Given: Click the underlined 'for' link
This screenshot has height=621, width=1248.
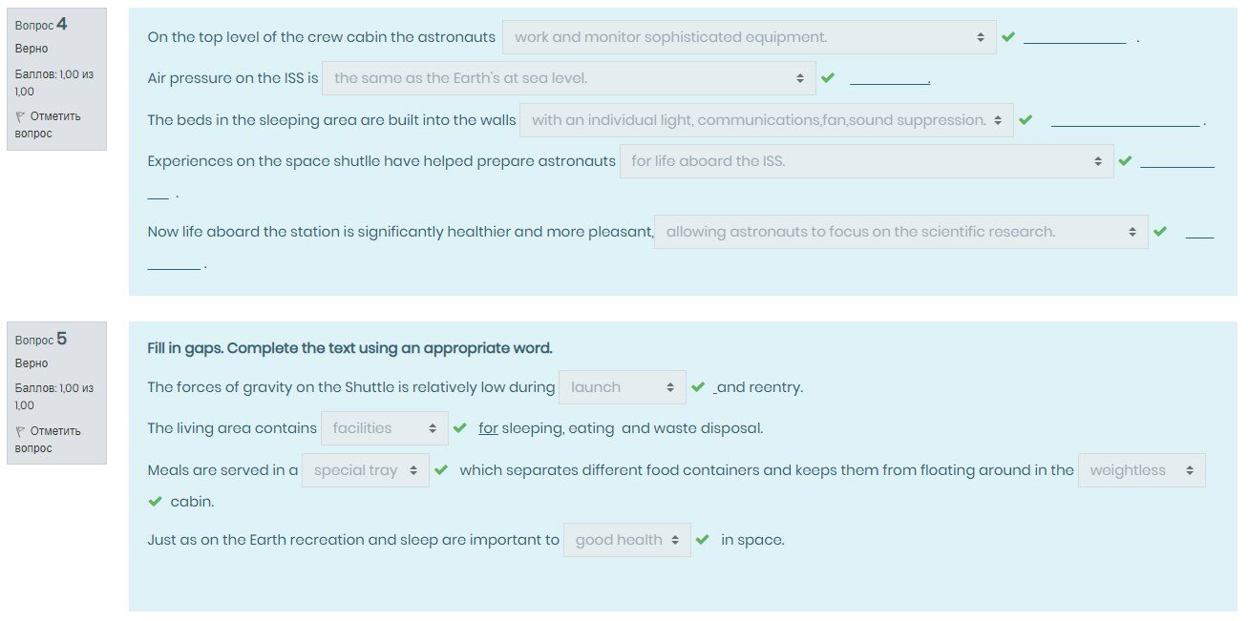Looking at the screenshot, I should pos(488,428).
